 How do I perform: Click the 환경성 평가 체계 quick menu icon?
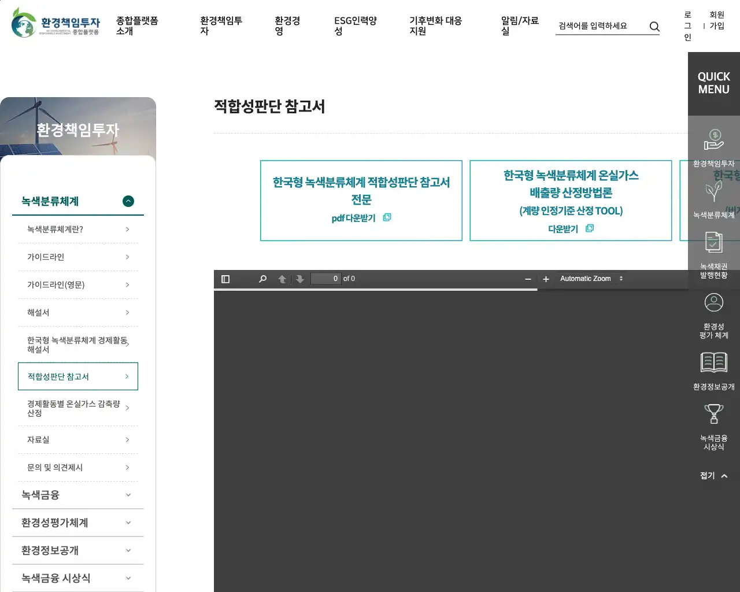click(713, 303)
